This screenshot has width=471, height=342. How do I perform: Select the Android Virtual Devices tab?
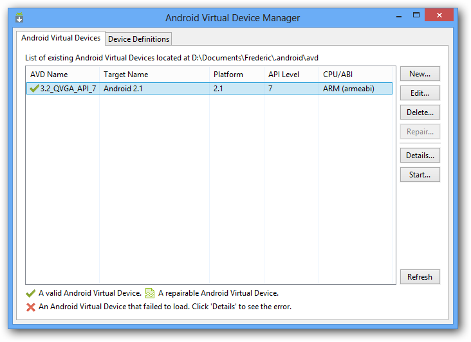(x=61, y=39)
